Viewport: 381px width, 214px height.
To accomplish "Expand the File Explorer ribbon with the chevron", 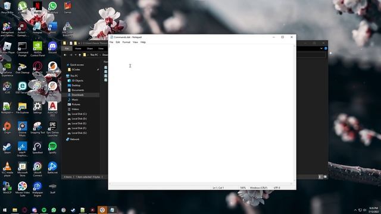I will point(321,49).
